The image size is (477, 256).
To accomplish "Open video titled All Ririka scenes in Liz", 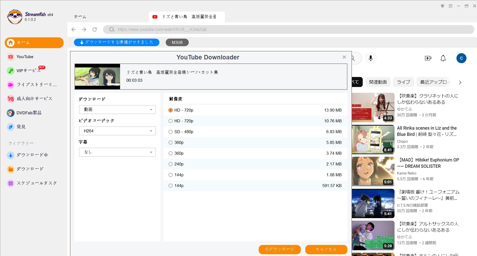I will 427,131.
